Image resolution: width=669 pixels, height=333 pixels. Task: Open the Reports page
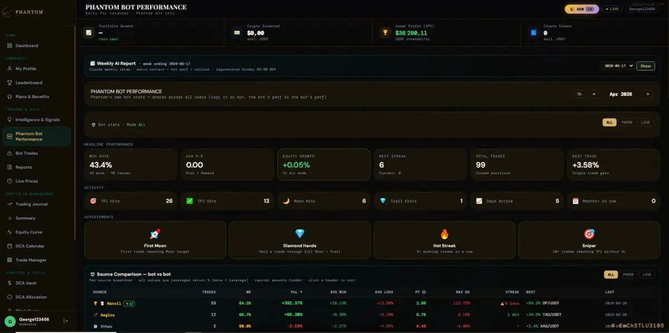coord(37,167)
